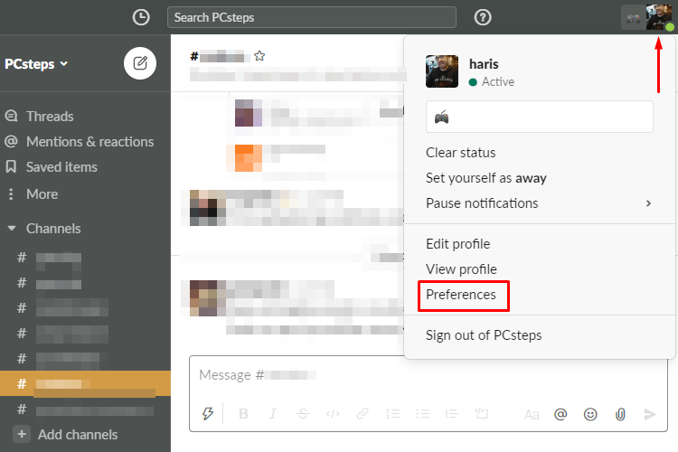Collapse the Channels section
678x452 pixels.
click(x=12, y=229)
